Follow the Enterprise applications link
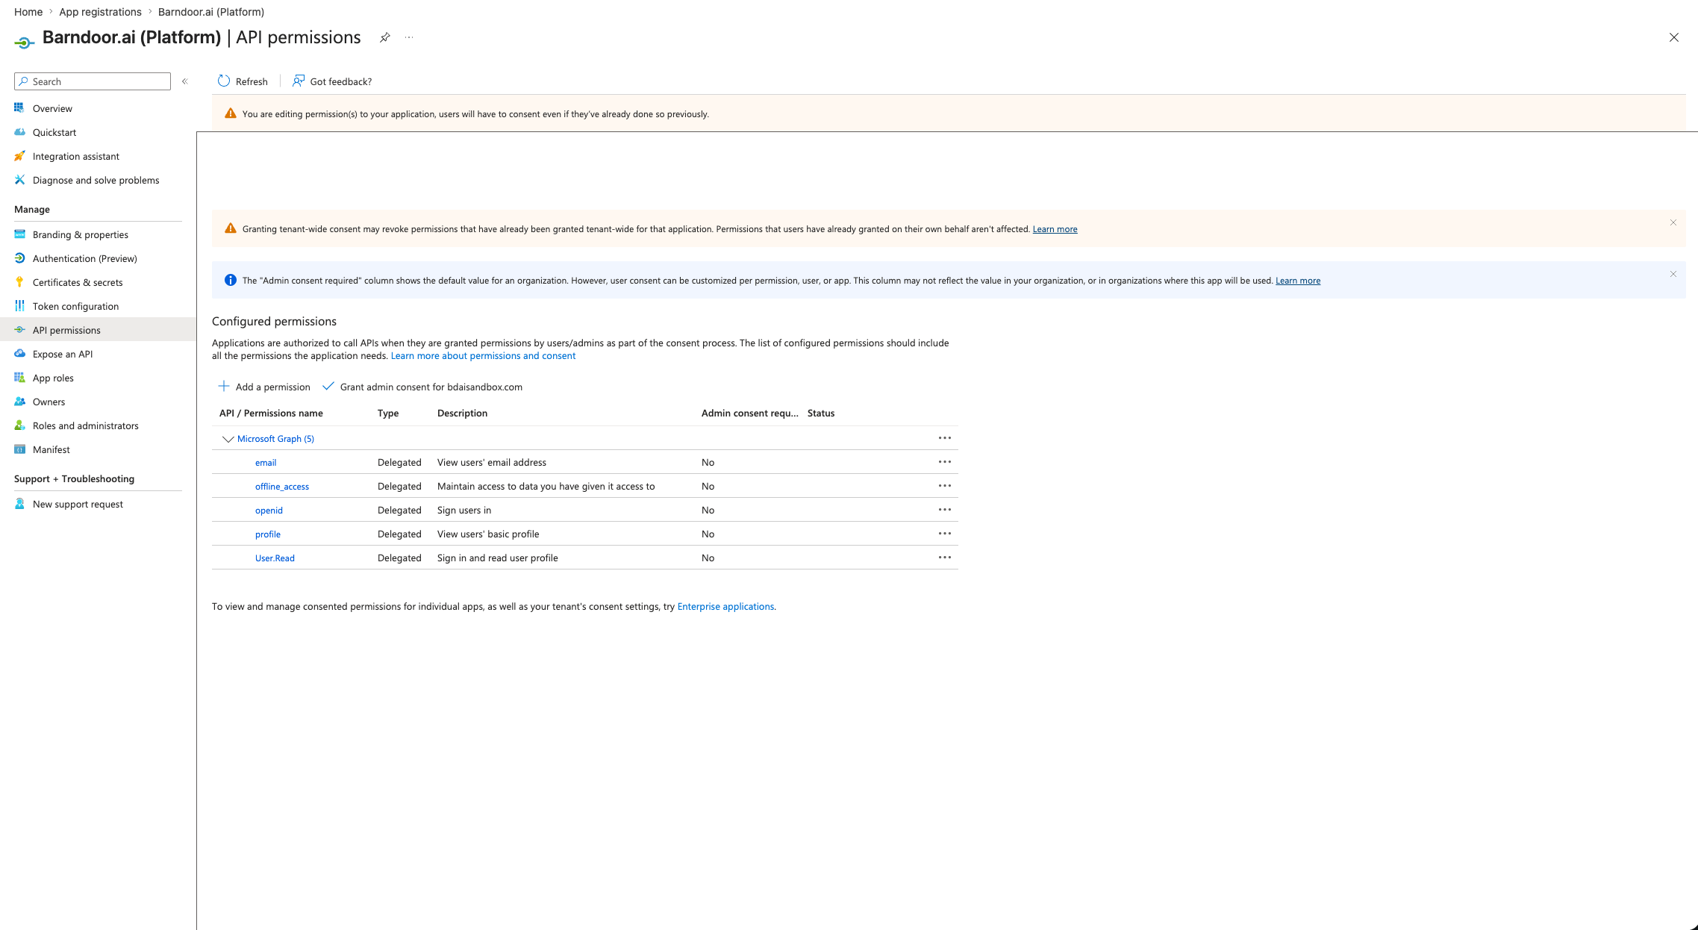 click(725, 606)
